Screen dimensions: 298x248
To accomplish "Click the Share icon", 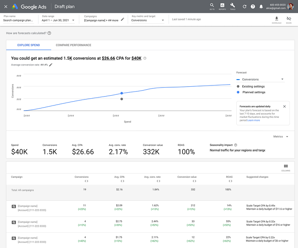I will [289, 19].
